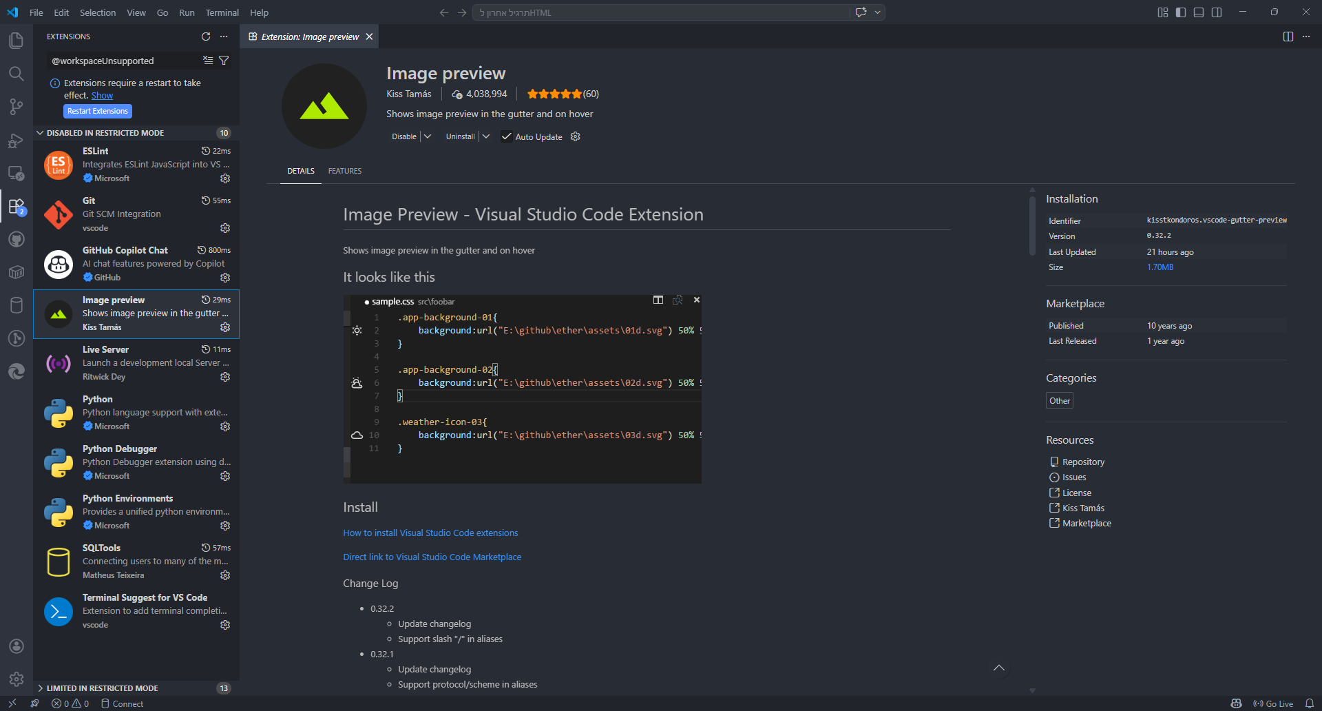Open Direct link to Visual Studio Code Marketplace

[x=432, y=557]
